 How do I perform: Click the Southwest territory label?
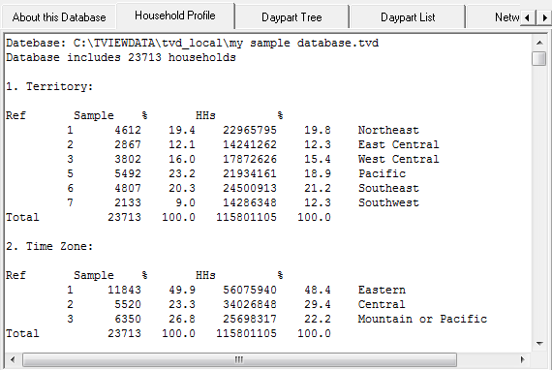coord(388,202)
